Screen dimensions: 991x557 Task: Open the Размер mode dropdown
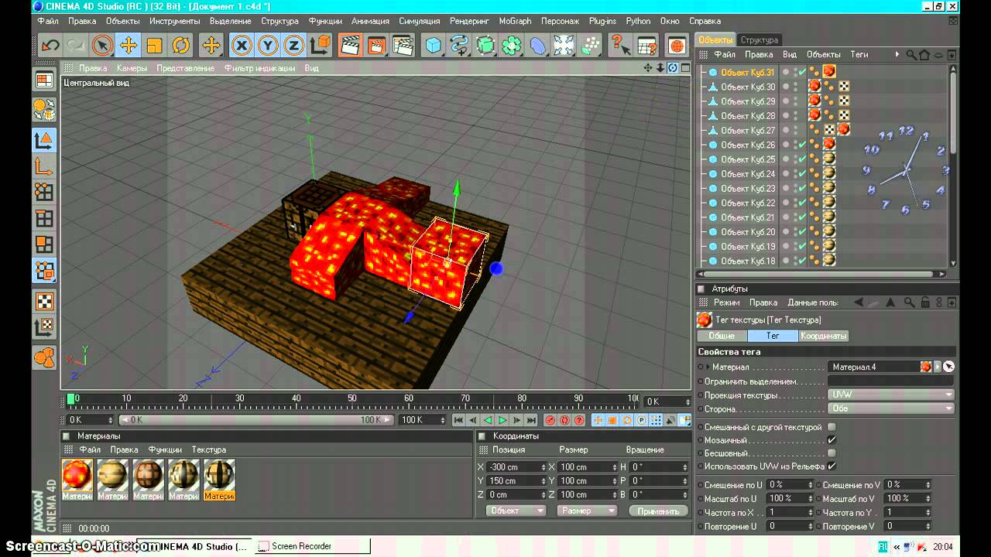[587, 511]
